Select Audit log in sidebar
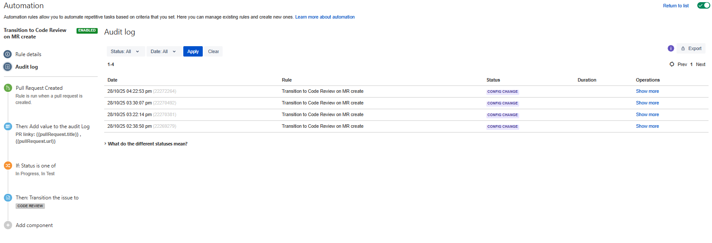The image size is (712, 243). pyautogui.click(x=27, y=67)
